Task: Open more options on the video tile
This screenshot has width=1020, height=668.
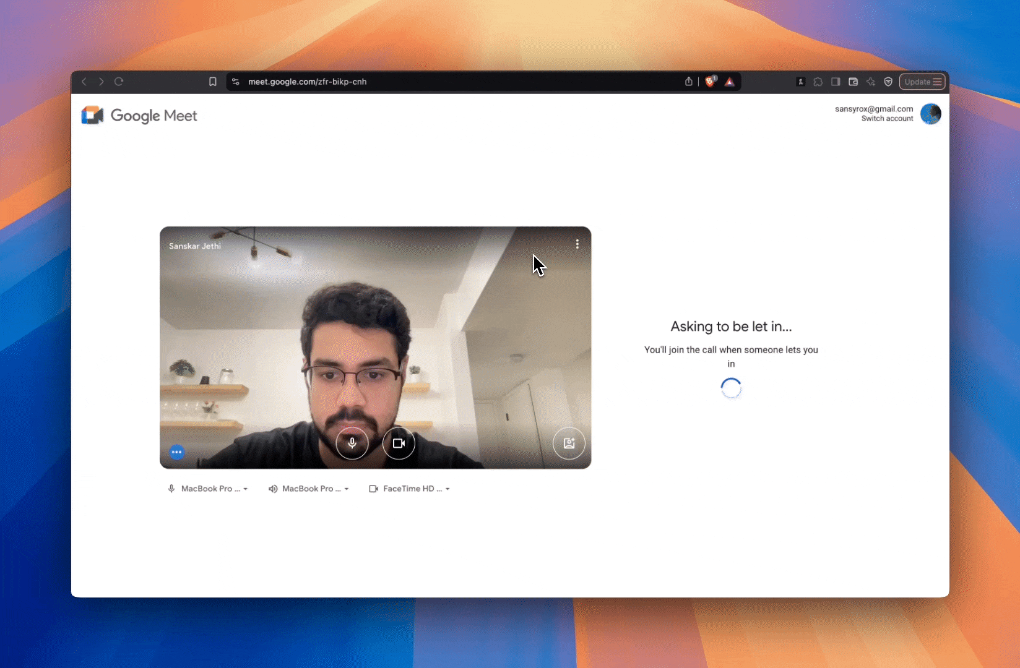Action: pos(577,244)
